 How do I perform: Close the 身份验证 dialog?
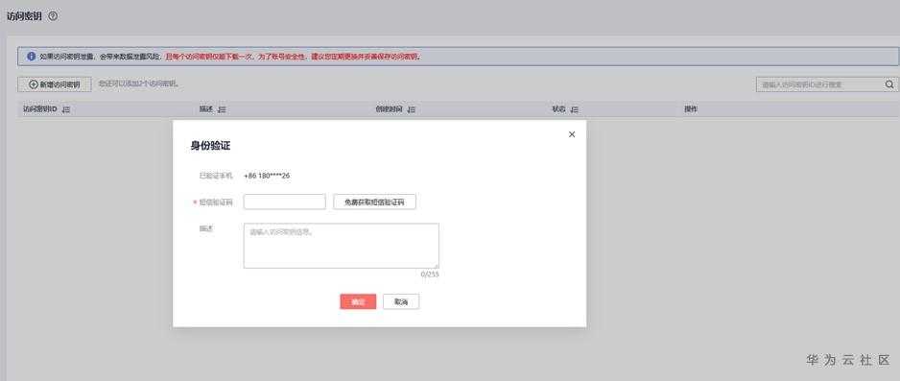pyautogui.click(x=572, y=134)
